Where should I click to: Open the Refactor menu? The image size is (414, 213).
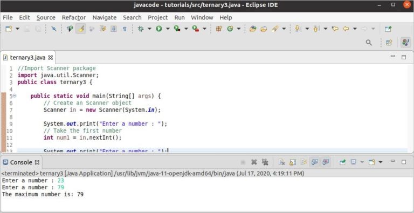tap(74, 17)
